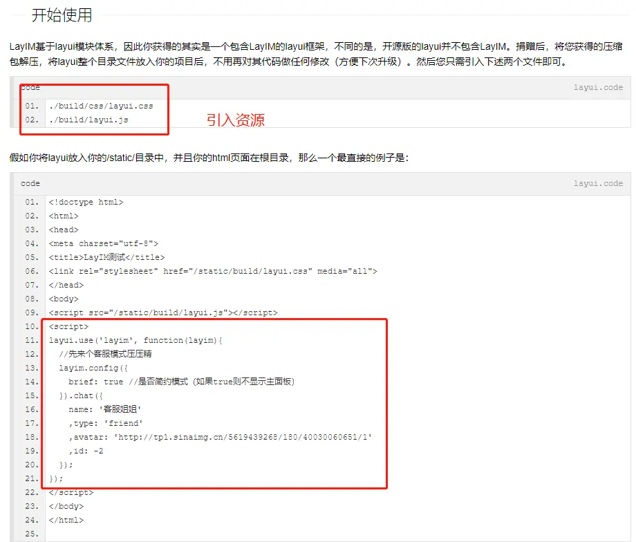Click line number 01 of first code block
Screen dimensions: 636x542
click(x=32, y=106)
